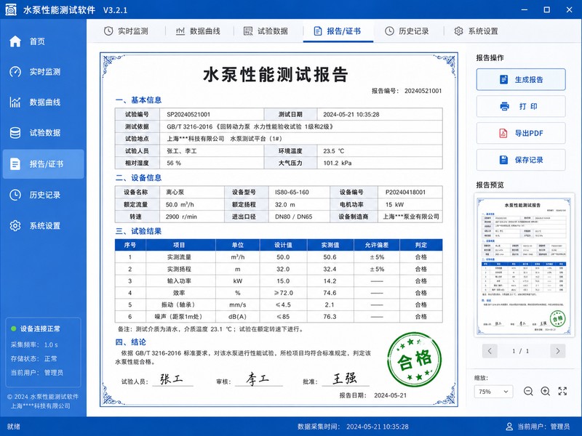This screenshot has height=436, width=582.
Task: Click the 采集频率: 1.0 s status line
Action: pyautogui.click(x=34, y=344)
